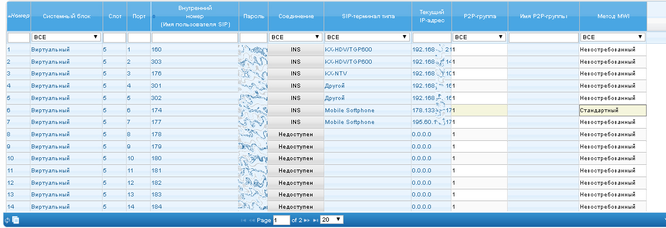Click the SIP-терминал типа column header
The height and width of the screenshot is (228, 666).
(368, 16)
